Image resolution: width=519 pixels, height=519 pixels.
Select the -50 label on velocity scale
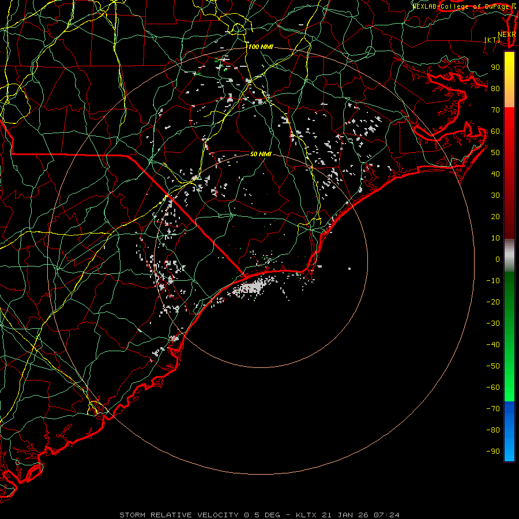tap(493, 366)
